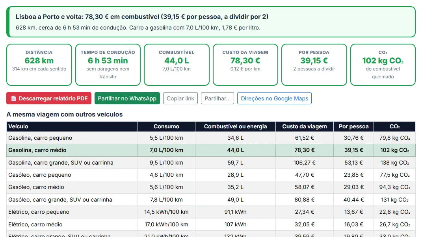
Task: Click the Combustível ou energia column header
Action: pos(236,126)
